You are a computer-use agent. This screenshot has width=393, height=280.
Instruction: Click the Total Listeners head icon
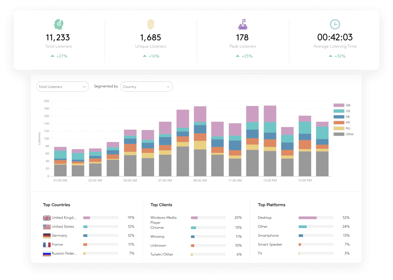58,25
